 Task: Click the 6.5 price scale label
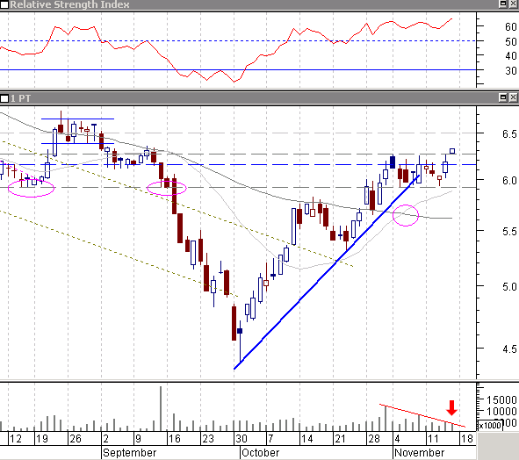[x=509, y=134]
